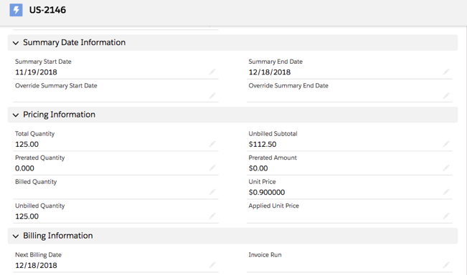Click the Override Summary Start Date label
The image size is (467, 275).
point(56,86)
